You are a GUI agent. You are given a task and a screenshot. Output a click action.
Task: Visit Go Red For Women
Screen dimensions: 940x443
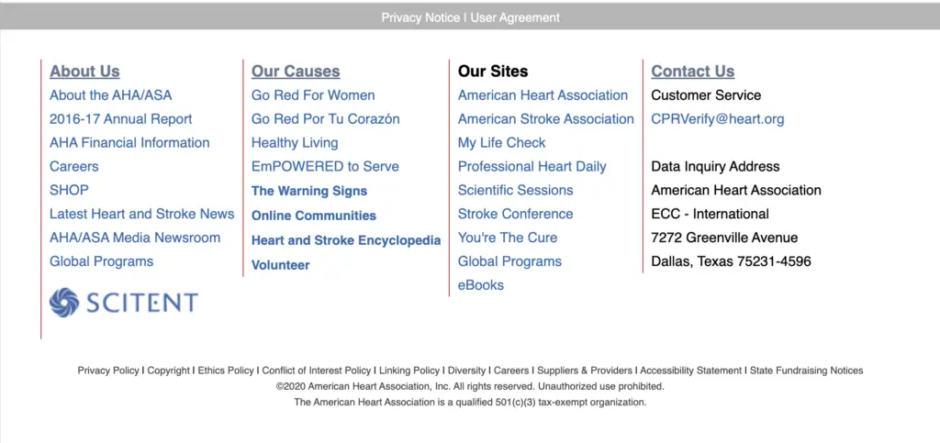[x=313, y=95]
